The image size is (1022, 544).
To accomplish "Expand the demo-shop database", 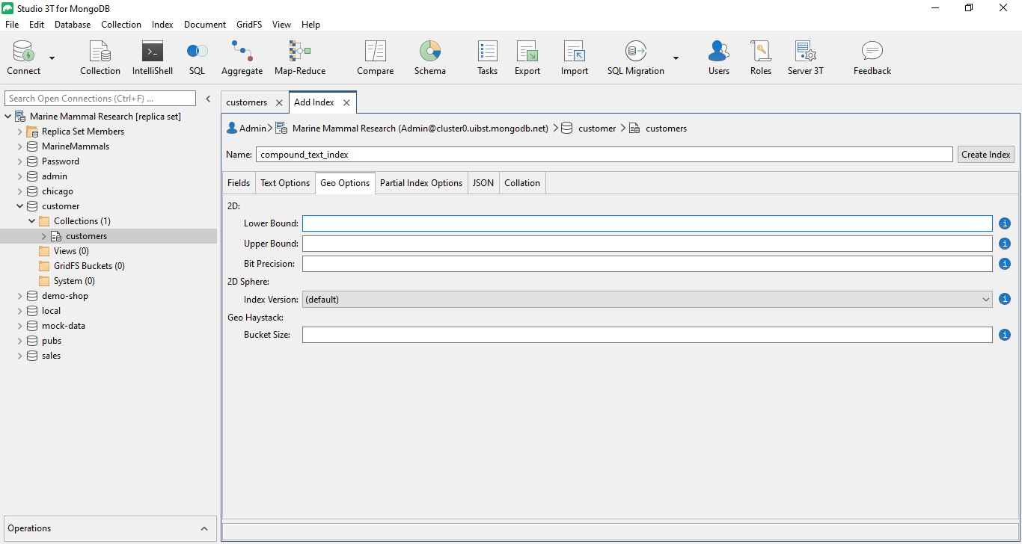I will 19,295.
